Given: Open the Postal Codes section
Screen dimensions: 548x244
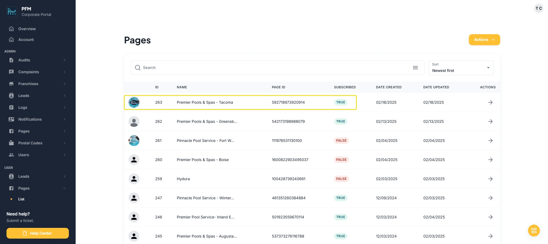Looking at the screenshot, I should pyautogui.click(x=30, y=143).
